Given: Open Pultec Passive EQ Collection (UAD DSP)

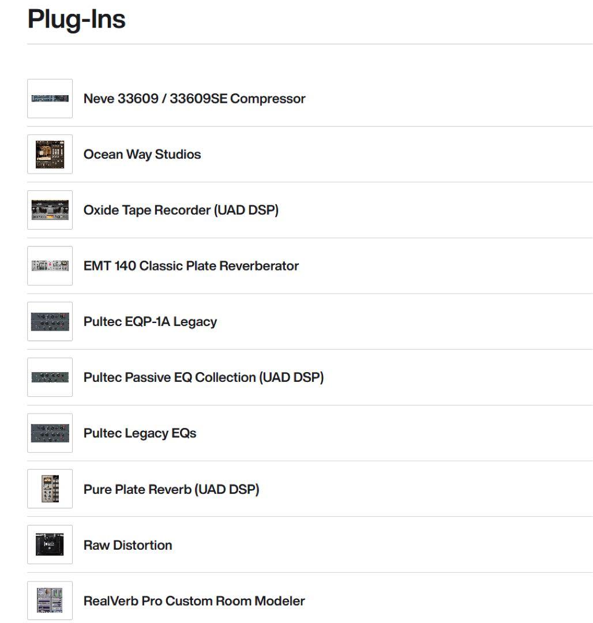Looking at the screenshot, I should (203, 377).
